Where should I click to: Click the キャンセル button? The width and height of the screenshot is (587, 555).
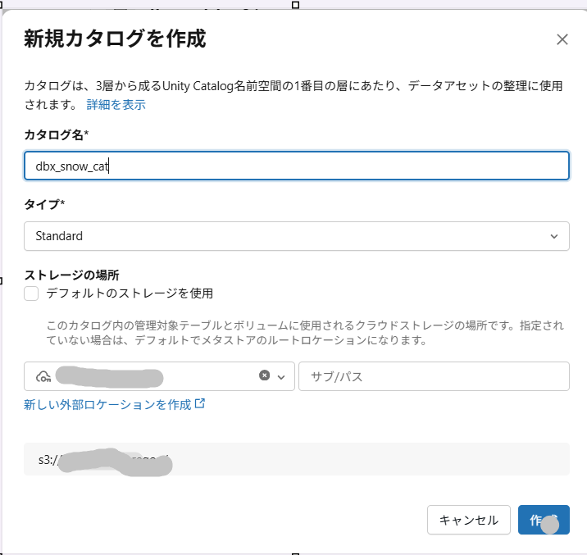click(469, 520)
